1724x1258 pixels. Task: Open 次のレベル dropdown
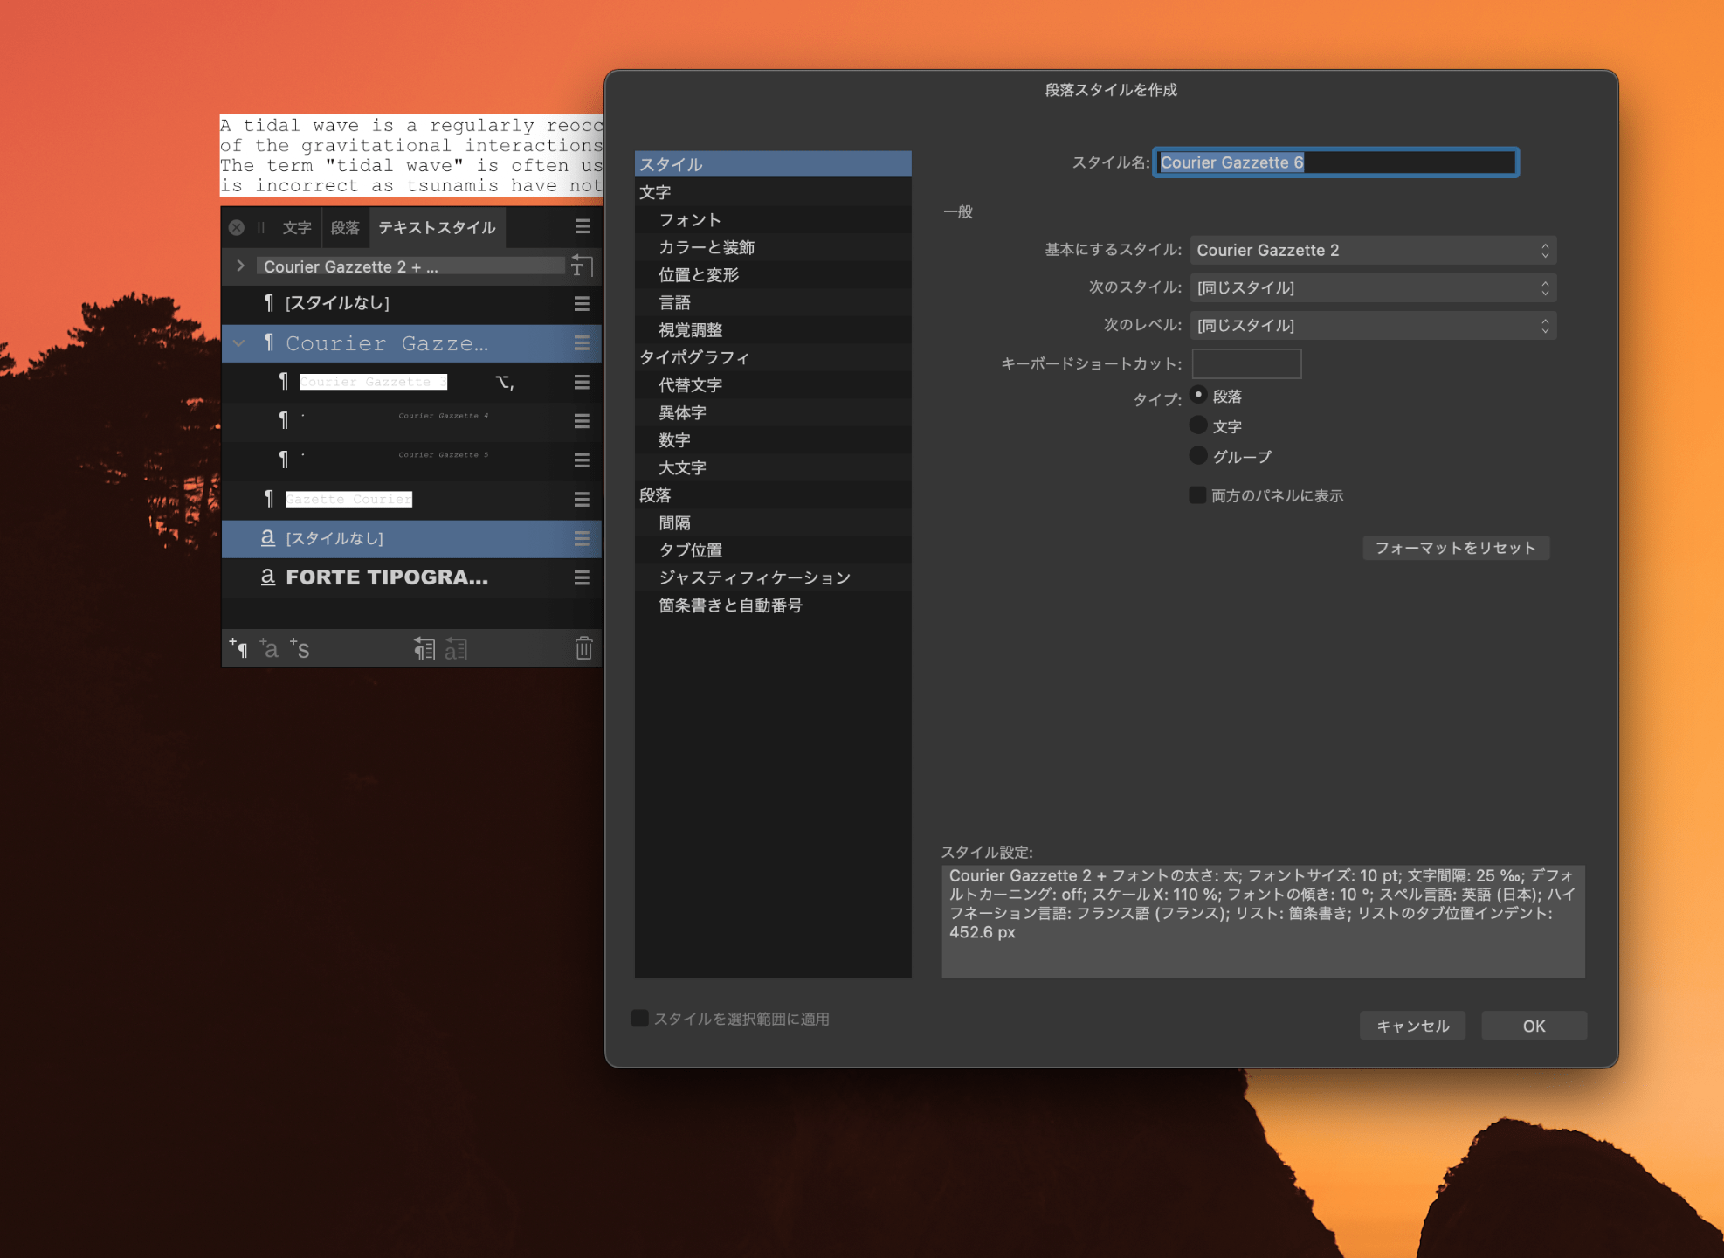(x=1373, y=325)
